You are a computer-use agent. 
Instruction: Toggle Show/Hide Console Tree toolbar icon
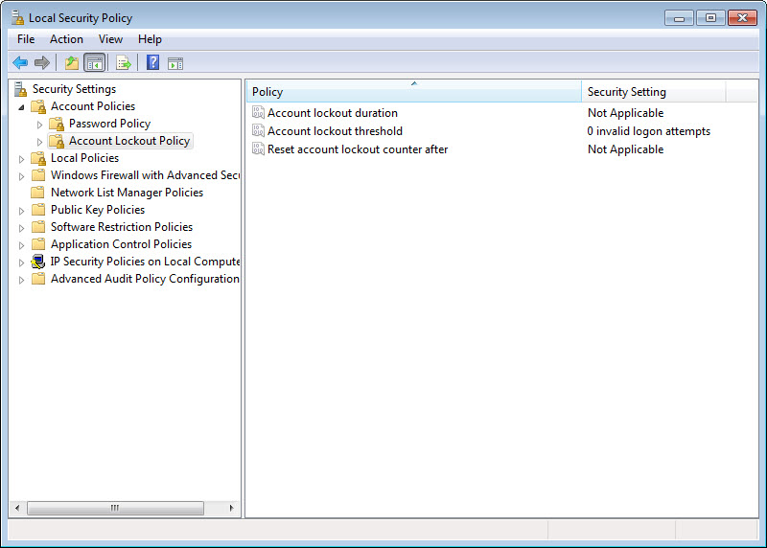point(94,63)
